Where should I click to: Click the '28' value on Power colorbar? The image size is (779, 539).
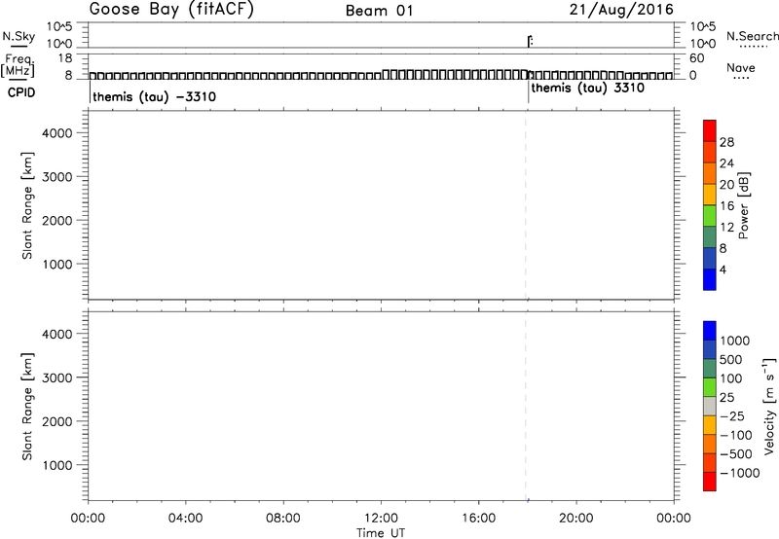726,142
